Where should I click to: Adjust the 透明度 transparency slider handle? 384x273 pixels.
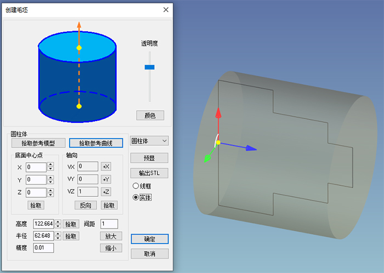(x=149, y=67)
